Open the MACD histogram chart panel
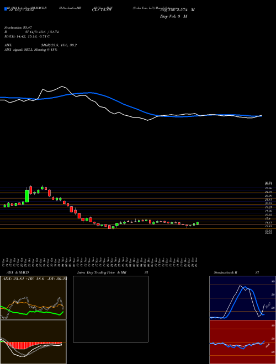 (33, 342)
